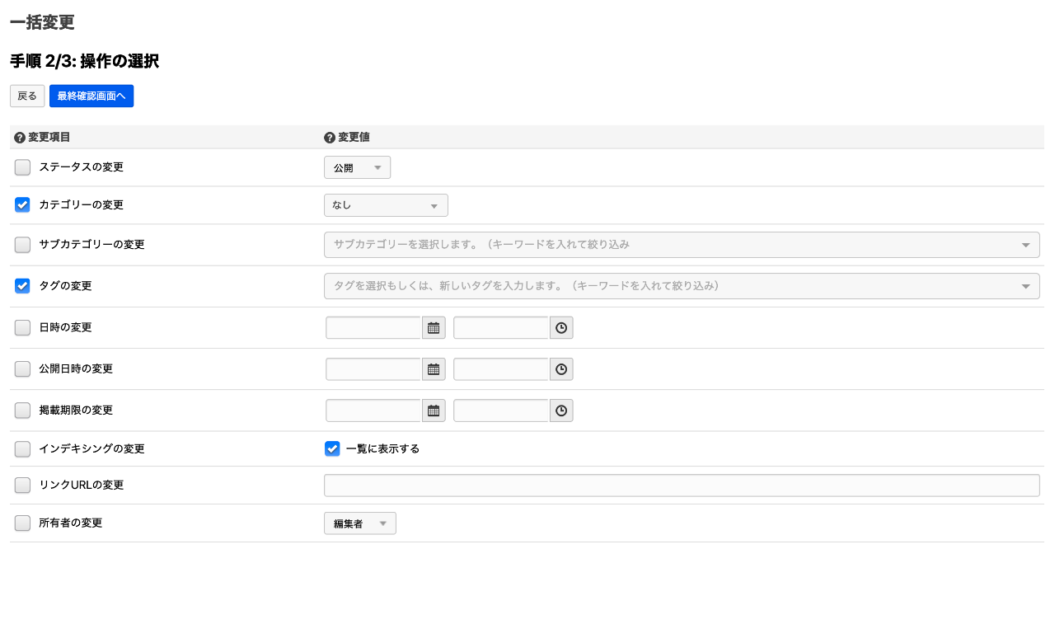
Task: Click the 戻る button
Action: click(27, 96)
